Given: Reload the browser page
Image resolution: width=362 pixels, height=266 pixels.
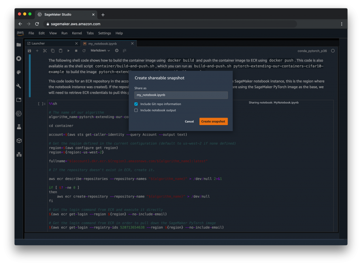Looking at the screenshot, I should 37,24.
